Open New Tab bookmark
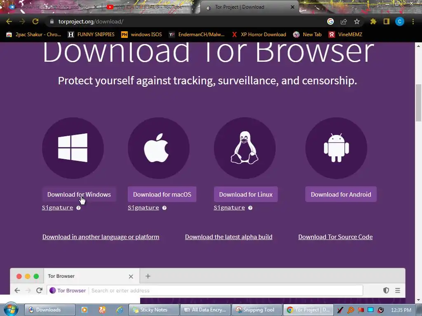 point(307,35)
